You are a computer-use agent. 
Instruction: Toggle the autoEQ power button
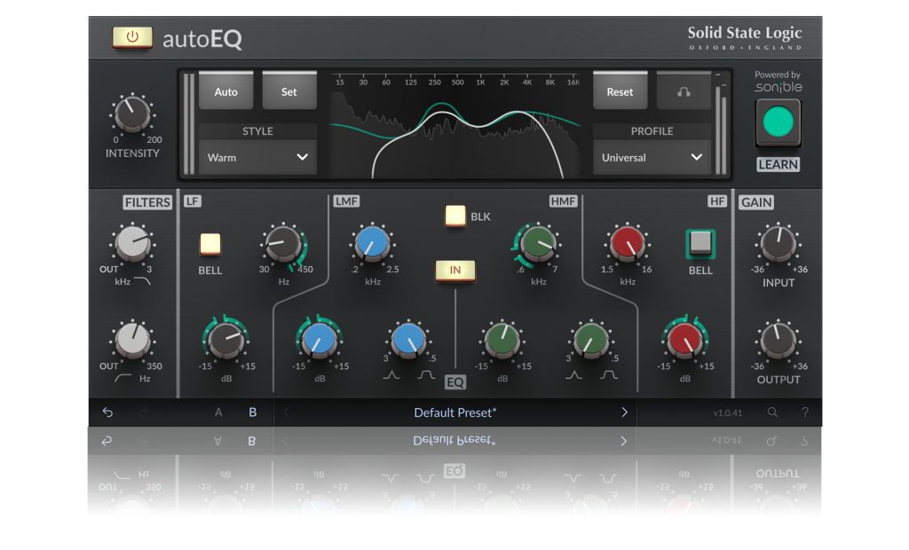pos(132,37)
